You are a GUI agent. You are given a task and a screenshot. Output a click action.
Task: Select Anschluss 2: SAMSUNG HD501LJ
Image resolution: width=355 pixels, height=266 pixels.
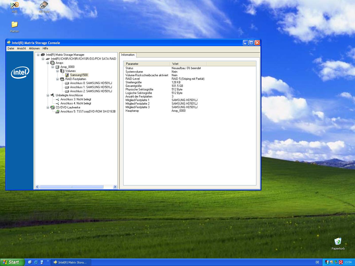coord(91,91)
